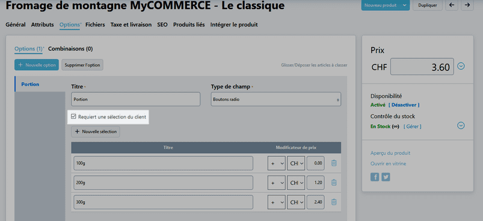Open Type de champ dropdown
Screen dimensions: 483x221
[x=275, y=99]
